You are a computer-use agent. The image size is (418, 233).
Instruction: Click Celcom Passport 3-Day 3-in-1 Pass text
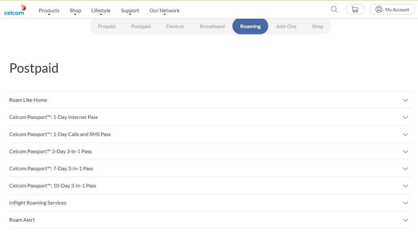point(50,152)
